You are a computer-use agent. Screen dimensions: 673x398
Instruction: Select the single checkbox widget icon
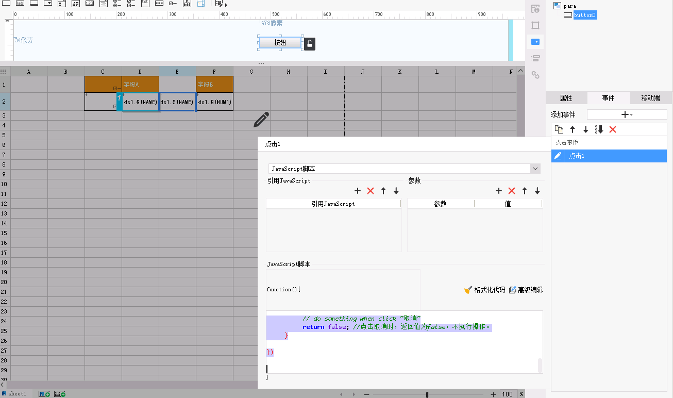coord(173,3)
